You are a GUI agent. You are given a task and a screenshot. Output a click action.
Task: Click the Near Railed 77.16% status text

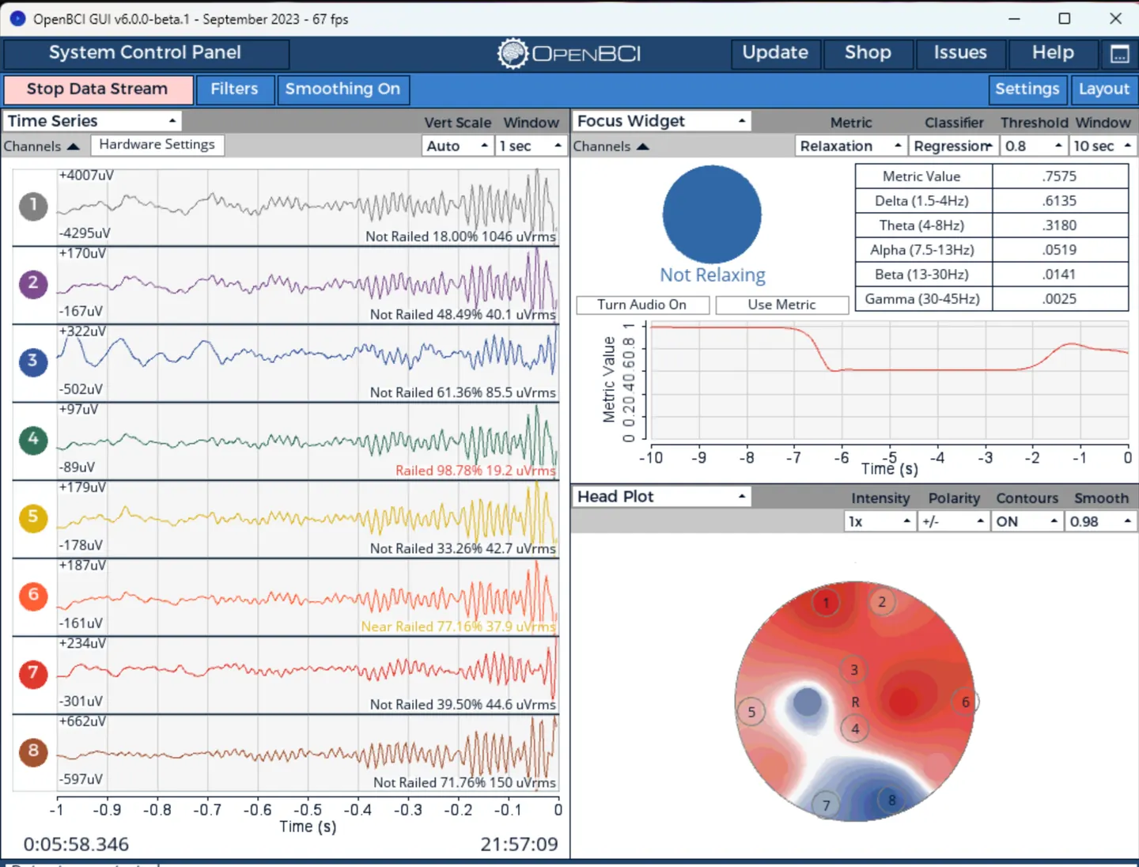[459, 627]
